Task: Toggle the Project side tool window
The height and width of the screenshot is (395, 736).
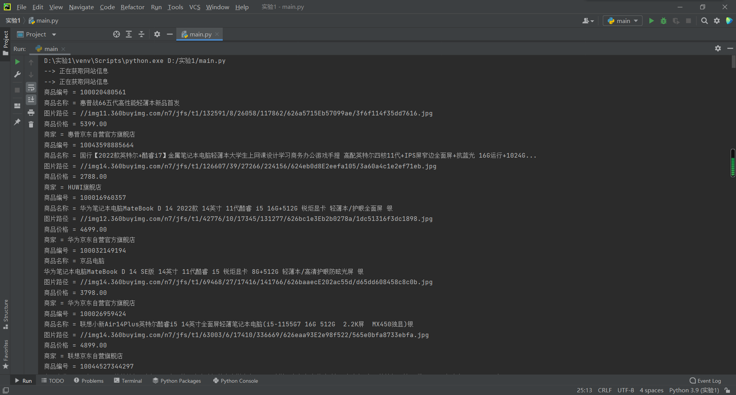Action: (x=5, y=43)
